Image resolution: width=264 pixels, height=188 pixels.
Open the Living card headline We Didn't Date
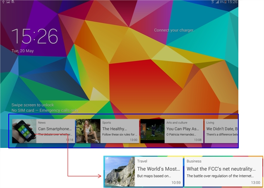click(x=222, y=129)
